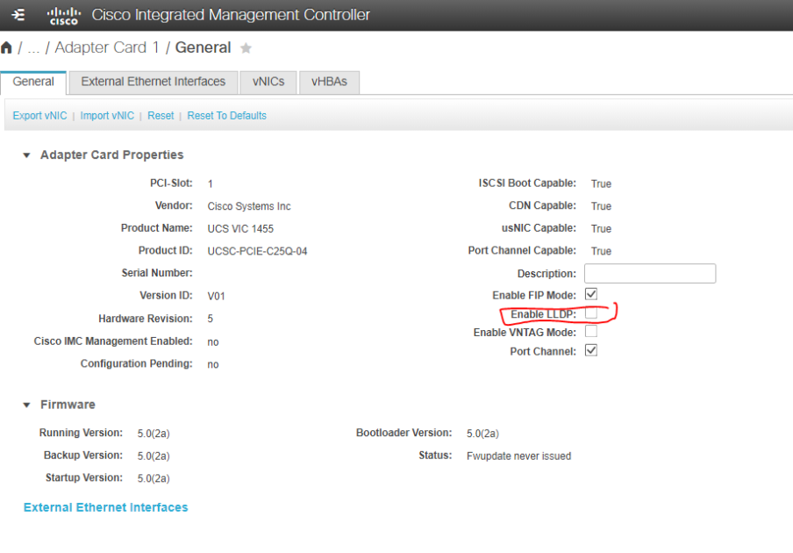Select the General tab

pyautogui.click(x=33, y=81)
